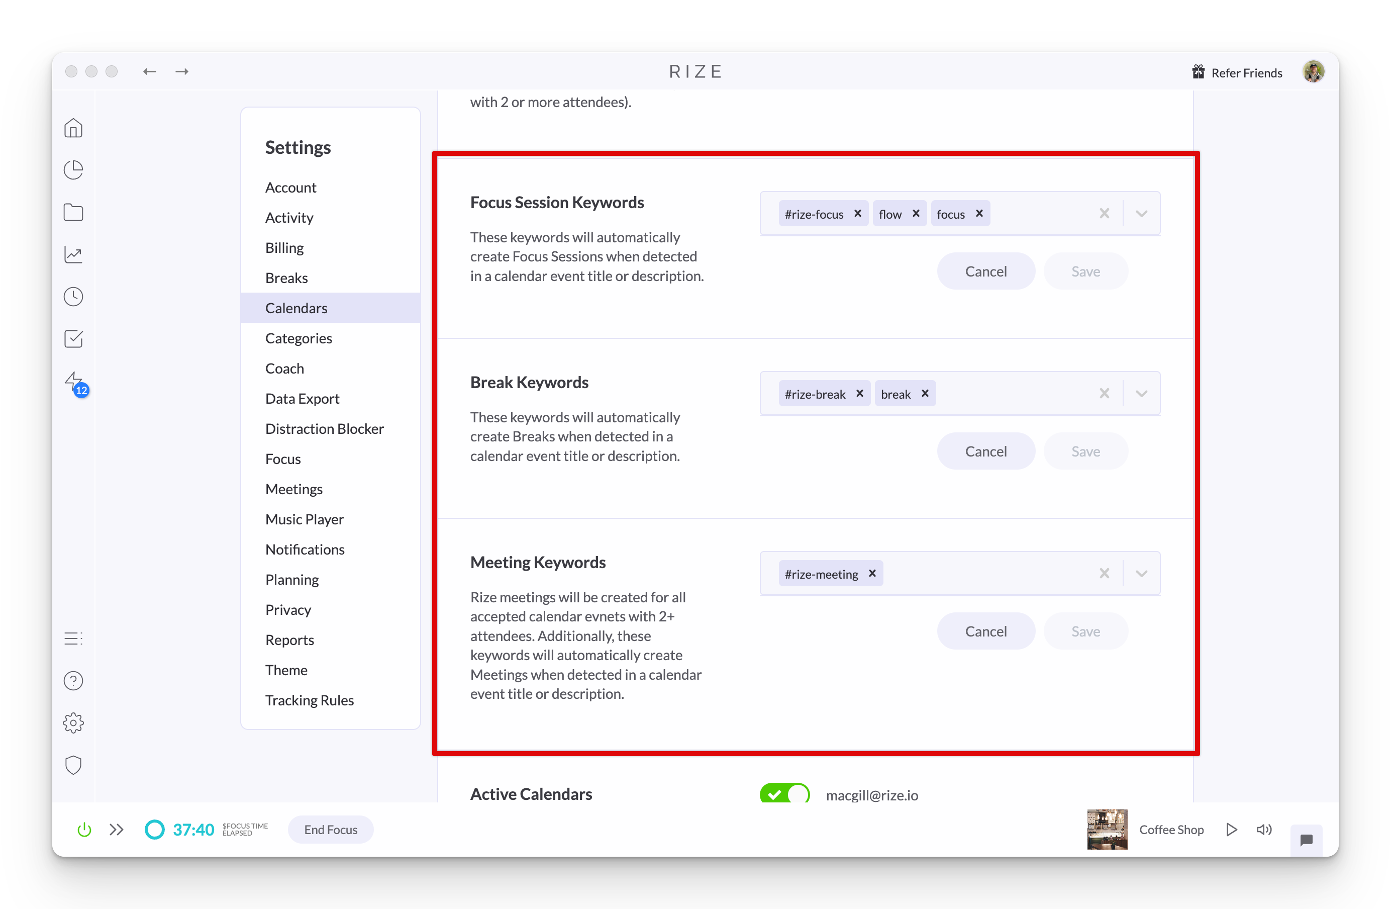
Task: Click the green power icon in bottom bar
Action: pos(84,830)
